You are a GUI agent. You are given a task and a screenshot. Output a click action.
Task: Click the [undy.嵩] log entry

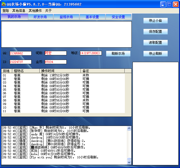coord(41,134)
